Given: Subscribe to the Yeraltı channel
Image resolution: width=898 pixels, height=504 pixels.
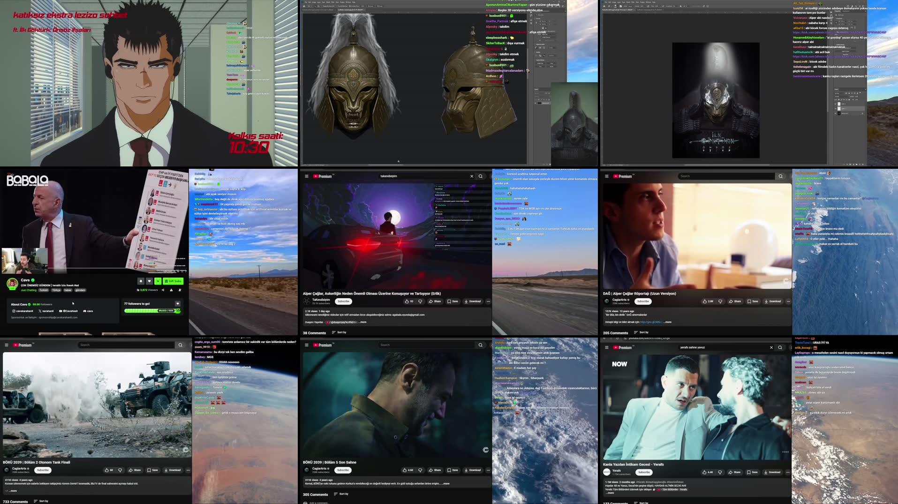Looking at the screenshot, I should [644, 472].
